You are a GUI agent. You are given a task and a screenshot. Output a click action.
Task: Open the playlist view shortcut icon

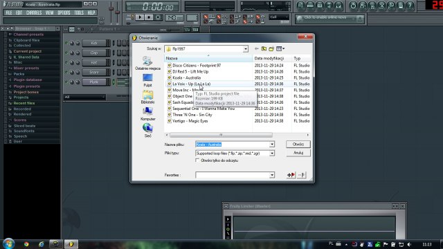(300, 6)
